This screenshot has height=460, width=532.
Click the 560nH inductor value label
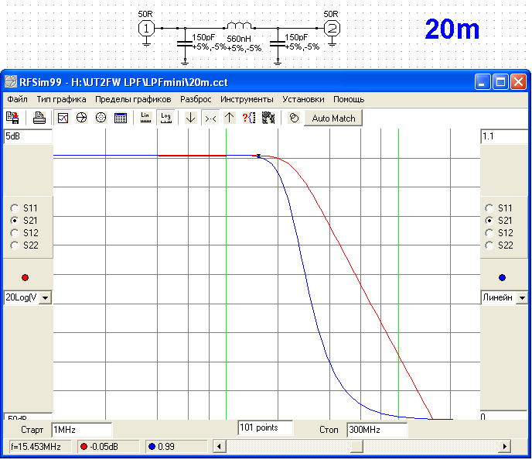click(x=239, y=39)
